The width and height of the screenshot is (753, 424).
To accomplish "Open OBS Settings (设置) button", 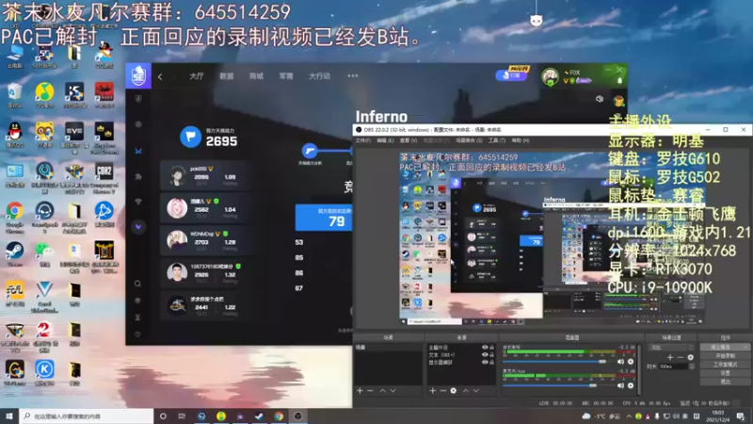I will 725,372.
